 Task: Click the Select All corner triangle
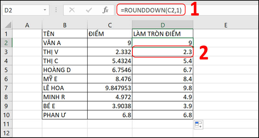tap(8, 25)
